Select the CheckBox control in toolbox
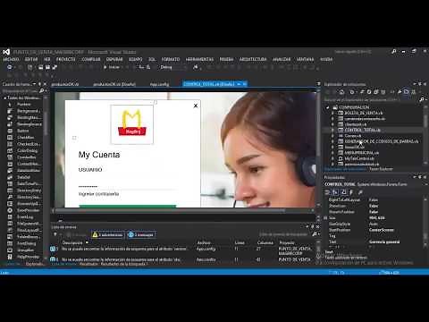Screen dimensions: 429x322 (x=24, y=138)
